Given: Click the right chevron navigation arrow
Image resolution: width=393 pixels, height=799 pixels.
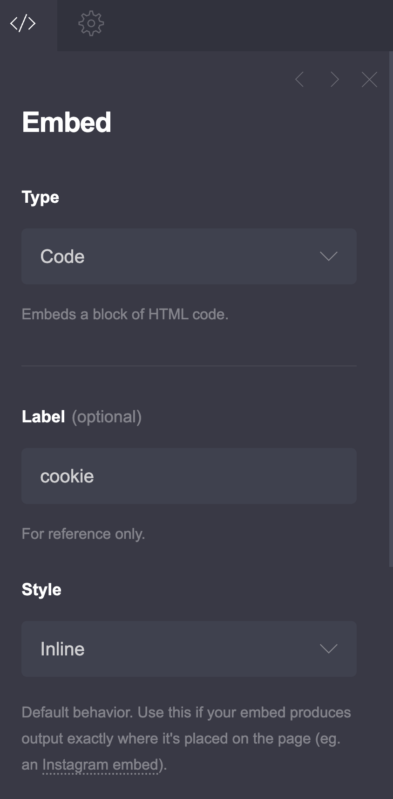Looking at the screenshot, I should [334, 79].
